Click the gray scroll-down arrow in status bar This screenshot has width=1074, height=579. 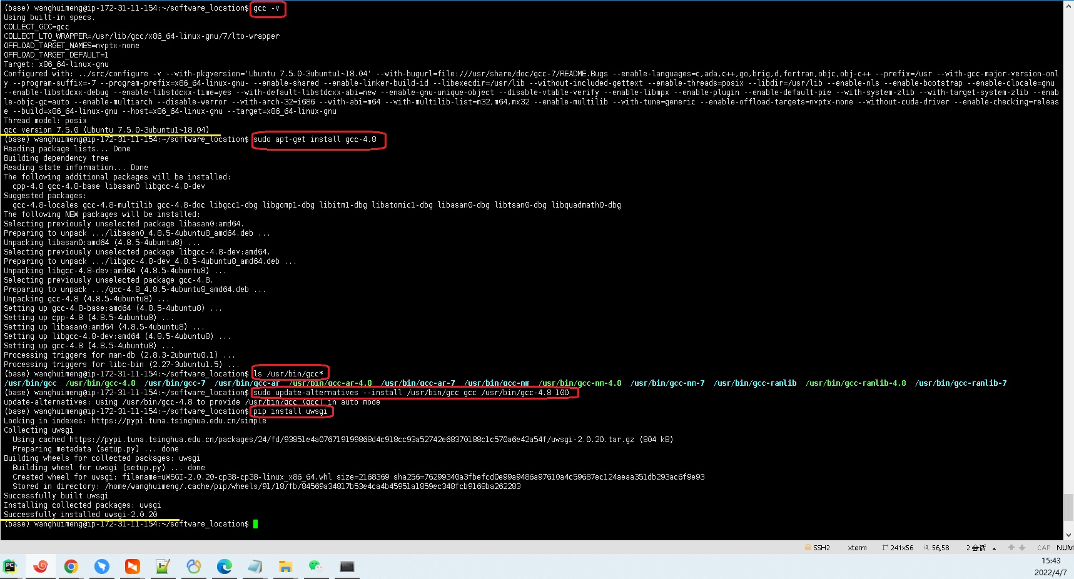tap(1022, 547)
